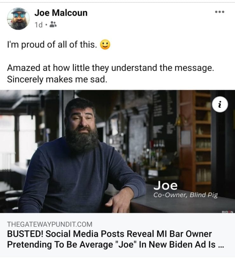Click the BIDEN watermark logo on image
The height and width of the screenshot is (258, 235).
pos(227,212)
